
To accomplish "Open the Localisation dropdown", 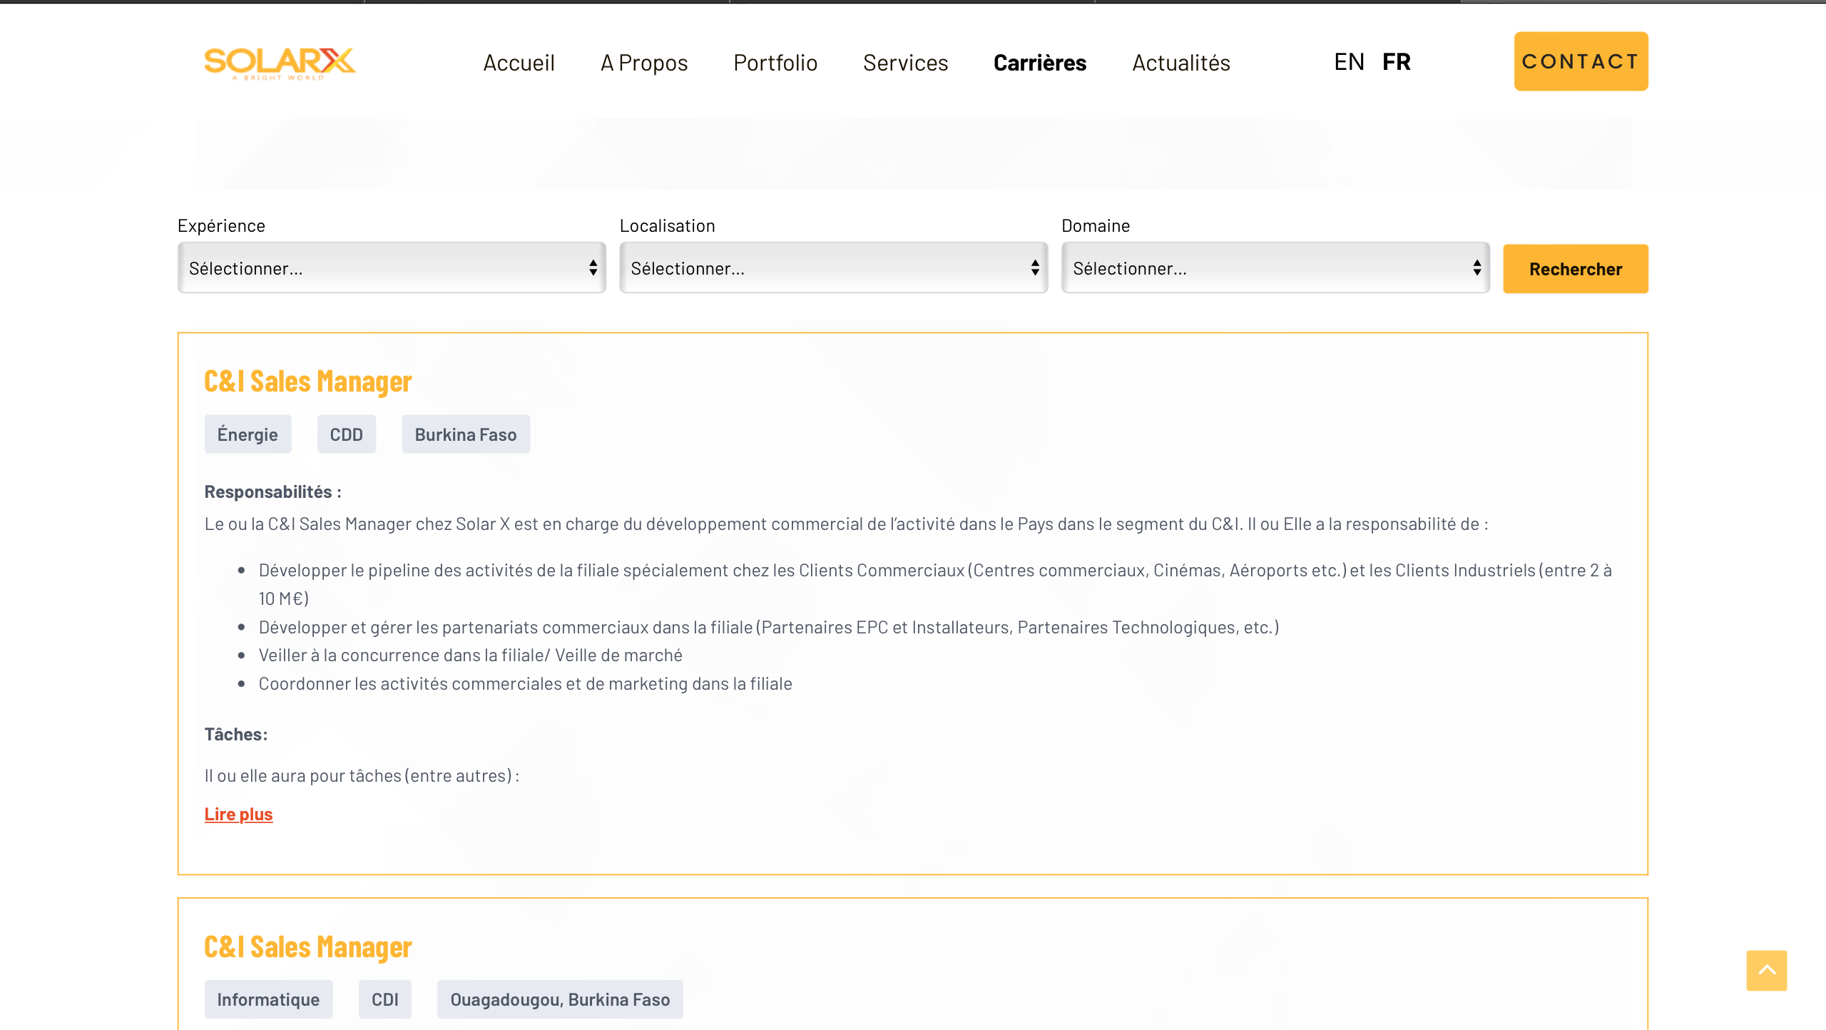I will click(833, 268).
